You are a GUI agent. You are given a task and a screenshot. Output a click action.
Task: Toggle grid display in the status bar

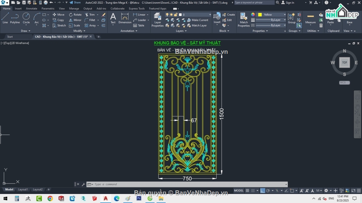(x=247, y=190)
